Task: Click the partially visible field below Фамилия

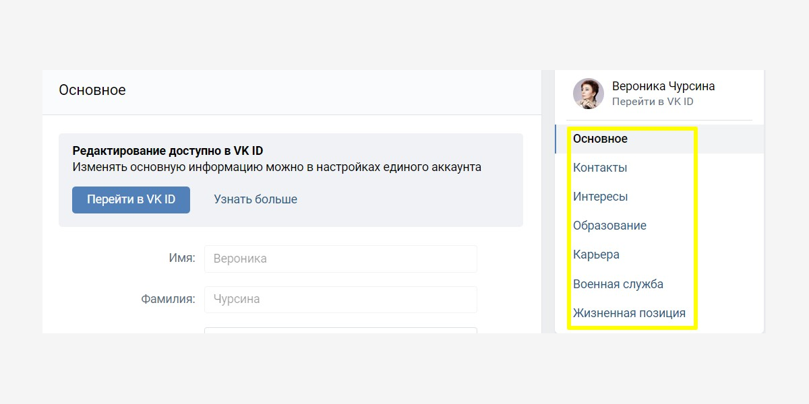Action: (340, 330)
